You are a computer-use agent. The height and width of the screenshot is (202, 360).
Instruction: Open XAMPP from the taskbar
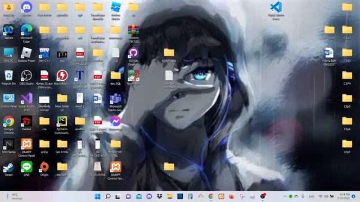pyautogui.click(x=221, y=196)
